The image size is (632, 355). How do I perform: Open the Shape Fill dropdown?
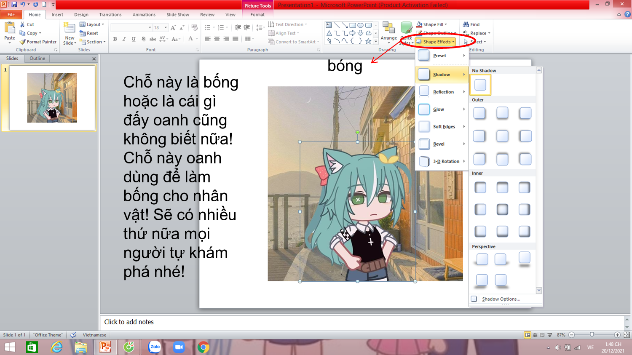tap(432, 24)
